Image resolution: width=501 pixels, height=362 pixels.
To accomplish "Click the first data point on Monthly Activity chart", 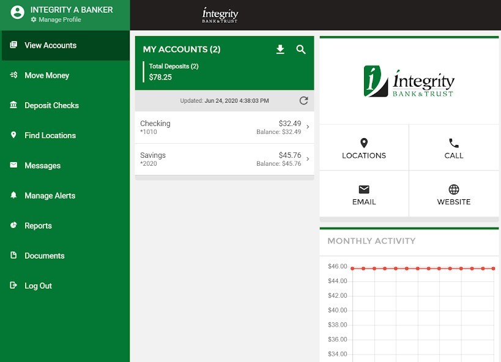I will coord(352,268).
